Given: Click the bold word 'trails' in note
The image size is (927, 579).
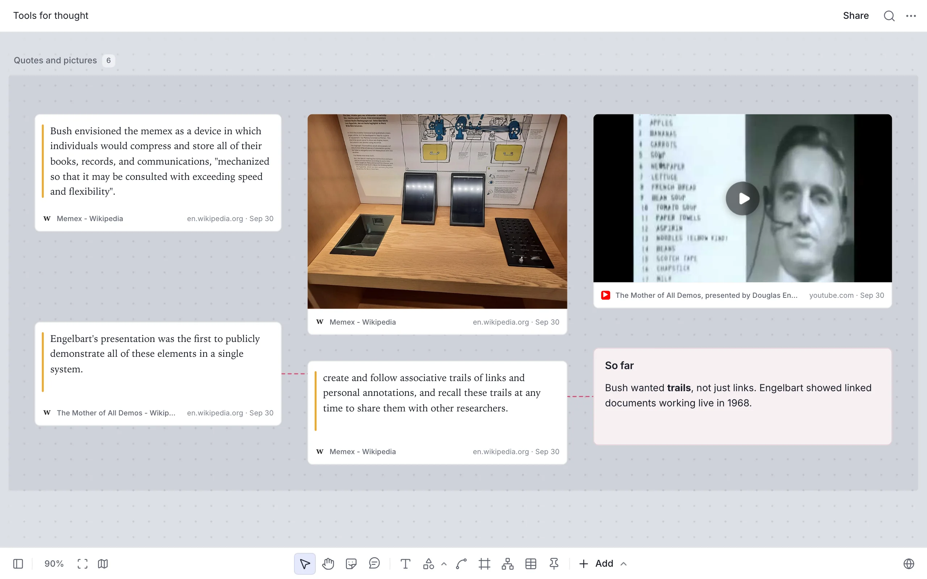Looking at the screenshot, I should pyautogui.click(x=679, y=388).
